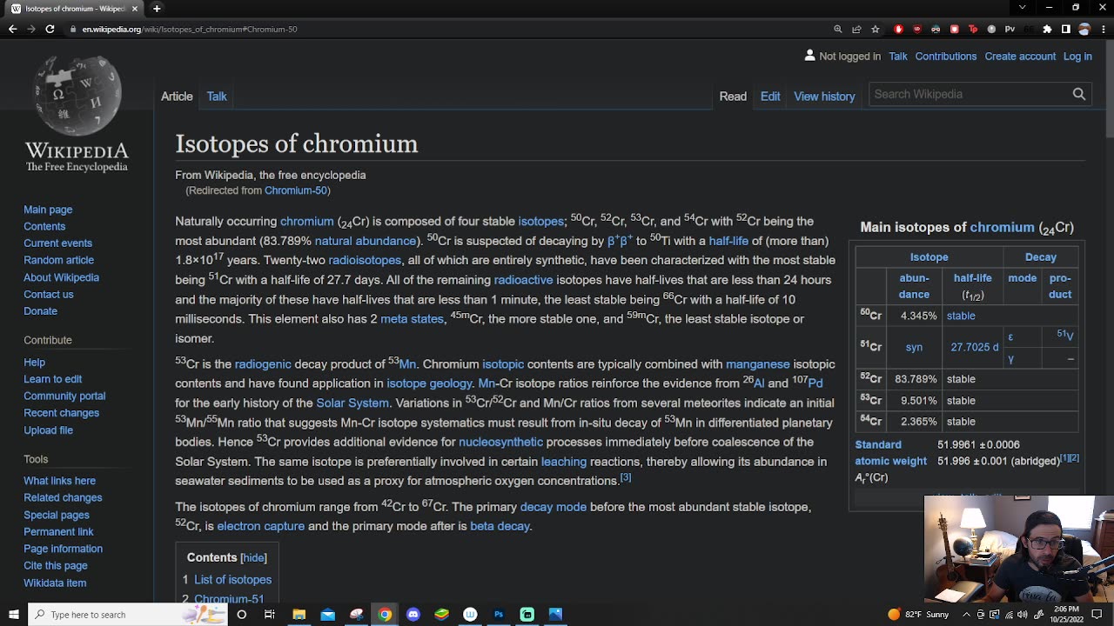
Task: Click the Windows taskbar search box
Action: point(127,615)
